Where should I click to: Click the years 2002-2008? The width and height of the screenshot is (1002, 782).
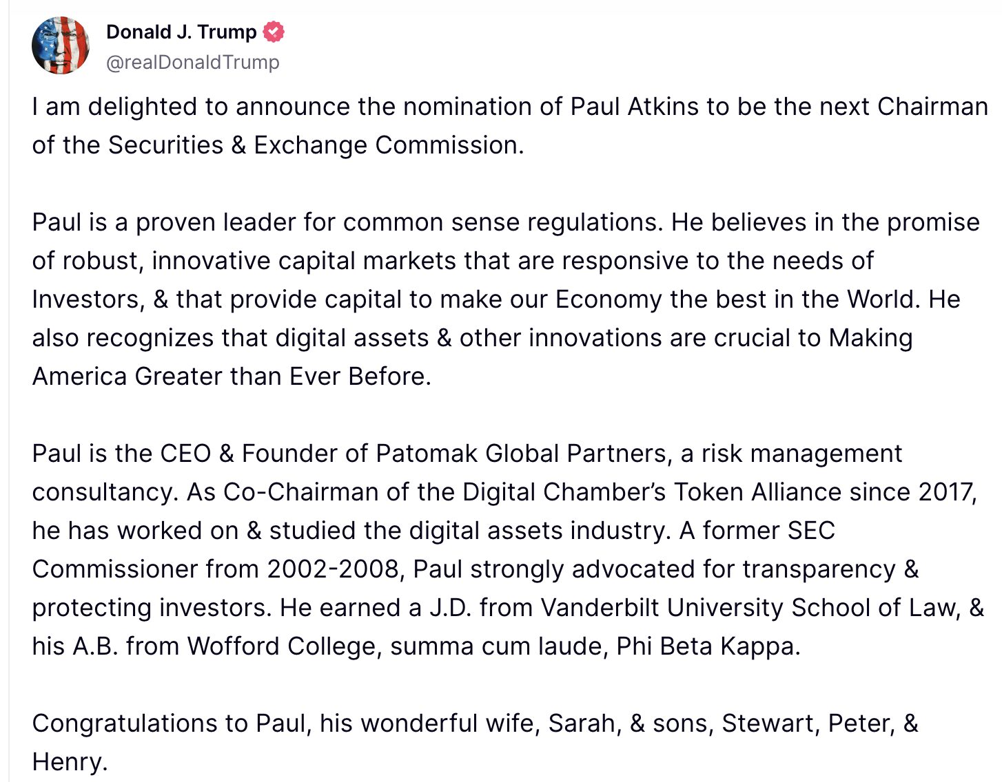333,569
